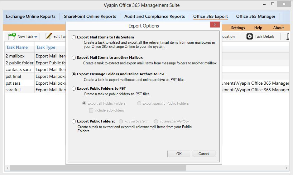This screenshot has width=293, height=175.
Task: Close the Export Options dialog with red X
Action: 215,25
